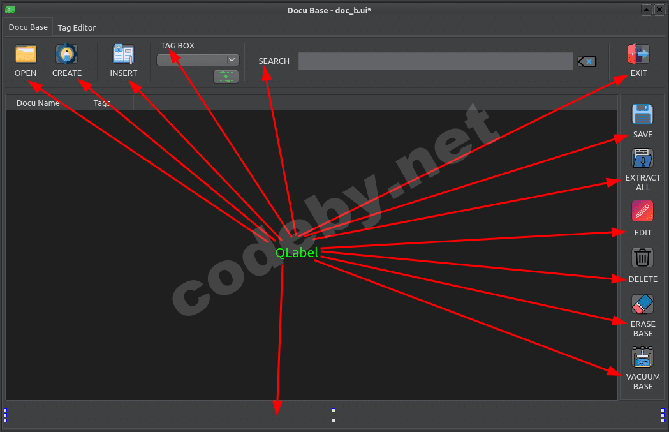
Task: Click the CREATE database icon
Action: point(66,54)
